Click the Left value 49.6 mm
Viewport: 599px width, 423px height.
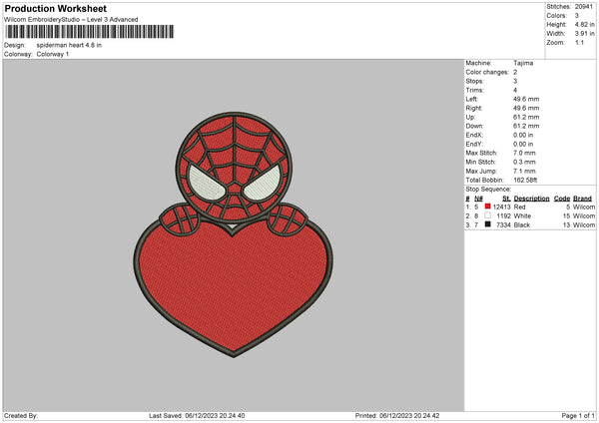(526, 99)
